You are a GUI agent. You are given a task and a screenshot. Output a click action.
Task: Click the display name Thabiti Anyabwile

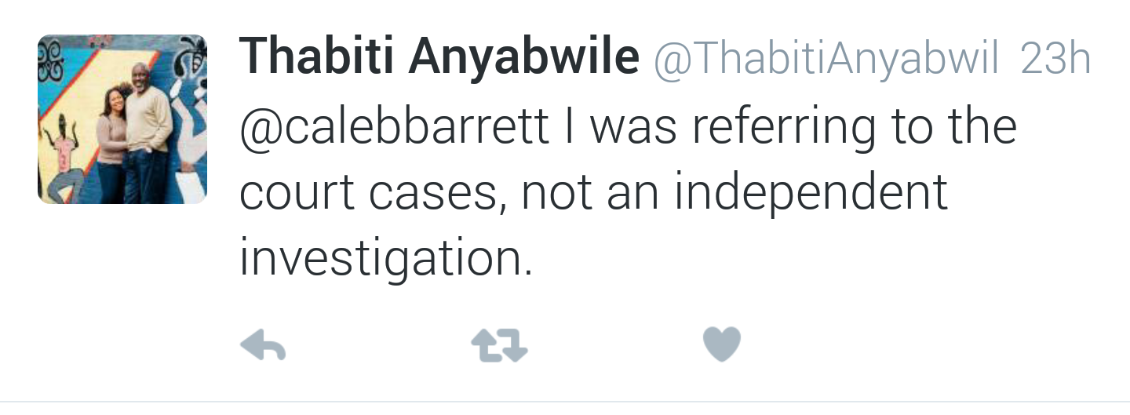tap(439, 56)
